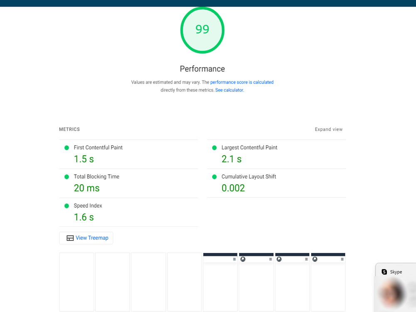
Task: Click the treemap icon in View Treemap
Action: (70, 238)
